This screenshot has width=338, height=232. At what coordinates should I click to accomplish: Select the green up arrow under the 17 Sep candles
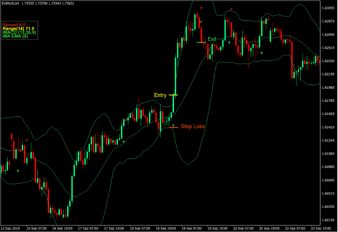coord(124,142)
